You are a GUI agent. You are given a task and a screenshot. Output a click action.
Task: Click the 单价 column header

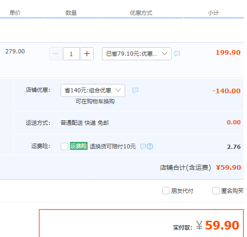point(15,13)
